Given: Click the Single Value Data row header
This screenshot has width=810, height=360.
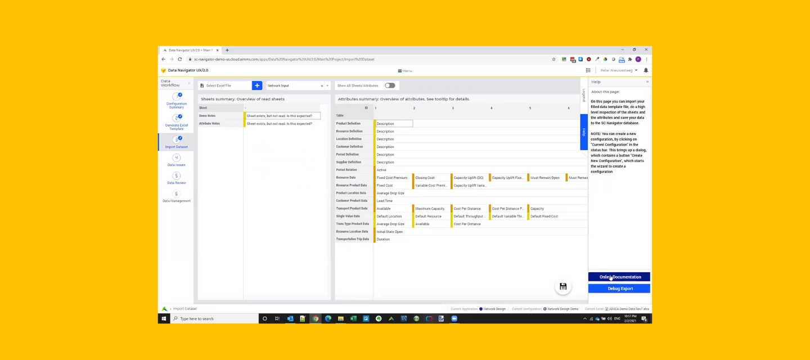Looking at the screenshot, I should point(354,216).
